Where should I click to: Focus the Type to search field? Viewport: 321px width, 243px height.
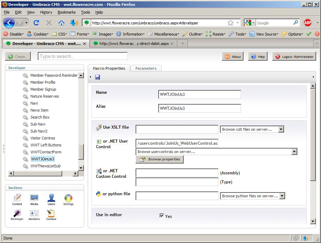pos(82,56)
